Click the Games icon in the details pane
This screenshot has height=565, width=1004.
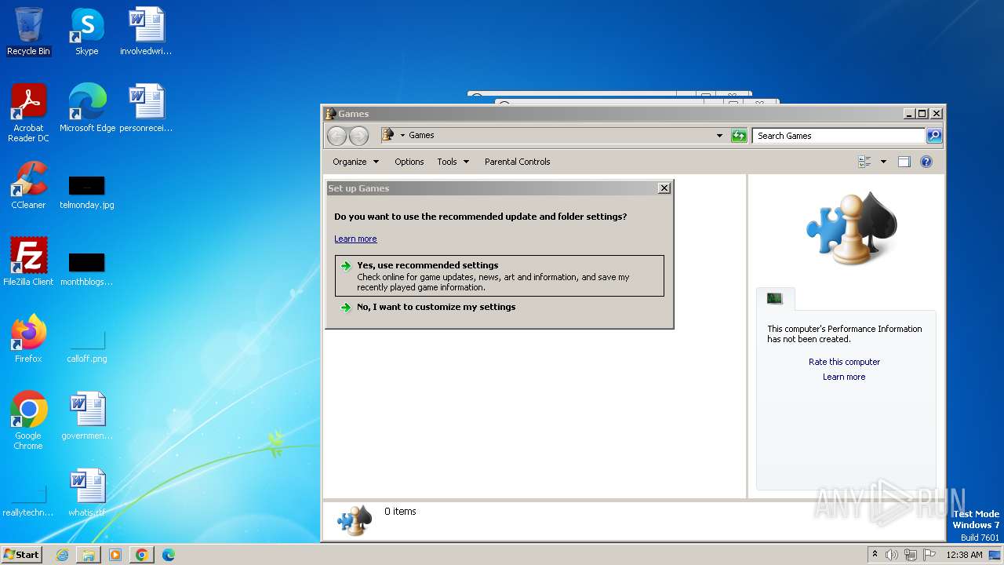[354, 519]
